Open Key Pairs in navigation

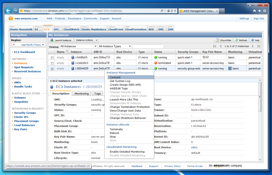pos(21,129)
